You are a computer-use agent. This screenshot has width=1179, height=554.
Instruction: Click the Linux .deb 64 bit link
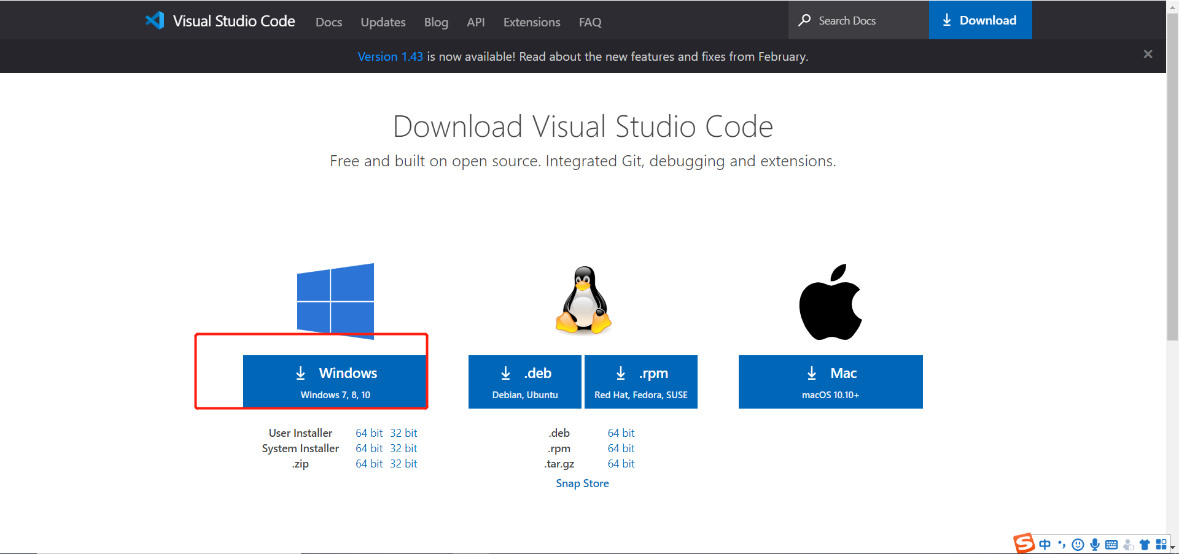[x=621, y=433]
